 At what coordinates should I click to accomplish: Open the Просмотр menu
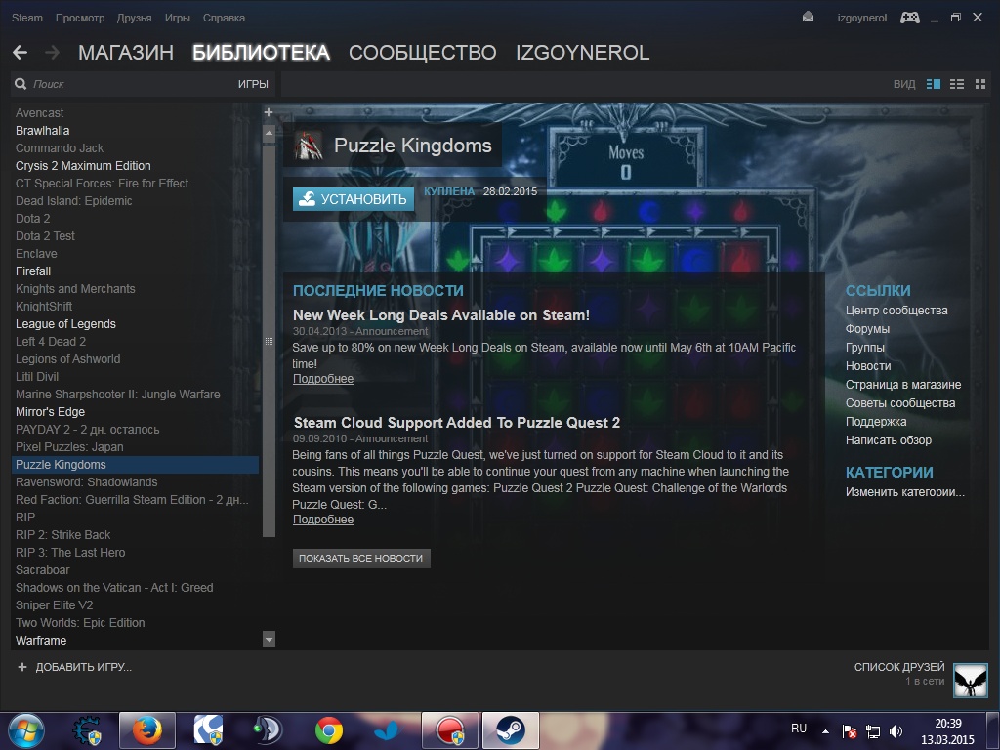click(80, 18)
